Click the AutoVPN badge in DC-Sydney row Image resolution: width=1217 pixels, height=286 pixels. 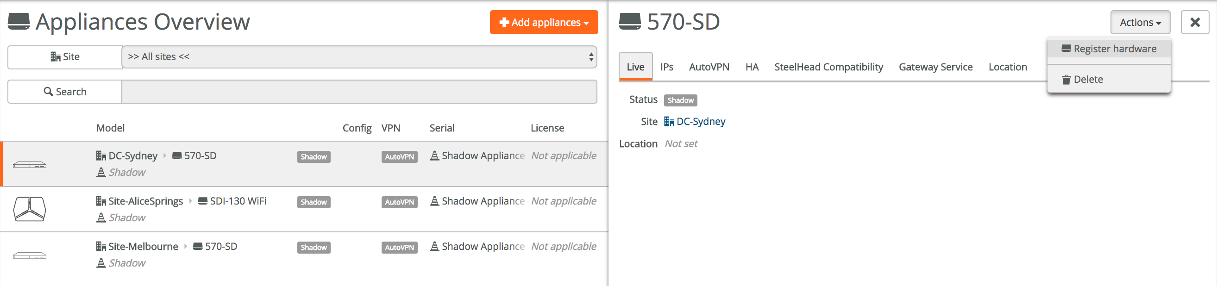point(399,157)
